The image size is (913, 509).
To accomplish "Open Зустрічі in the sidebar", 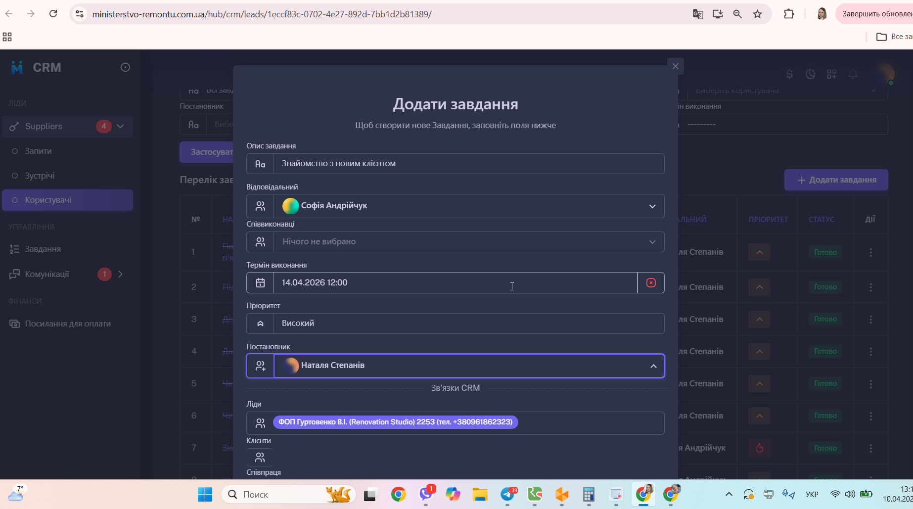I will 40,176.
